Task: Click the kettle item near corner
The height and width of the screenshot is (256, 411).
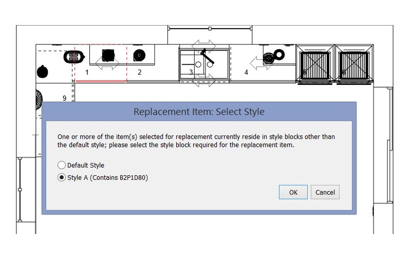Action: click(43, 71)
